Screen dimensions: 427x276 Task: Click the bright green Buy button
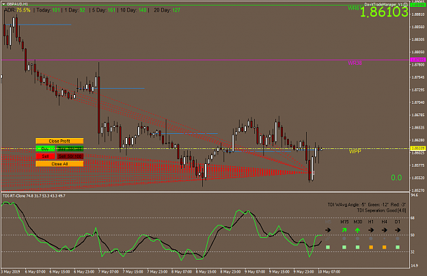(45, 149)
